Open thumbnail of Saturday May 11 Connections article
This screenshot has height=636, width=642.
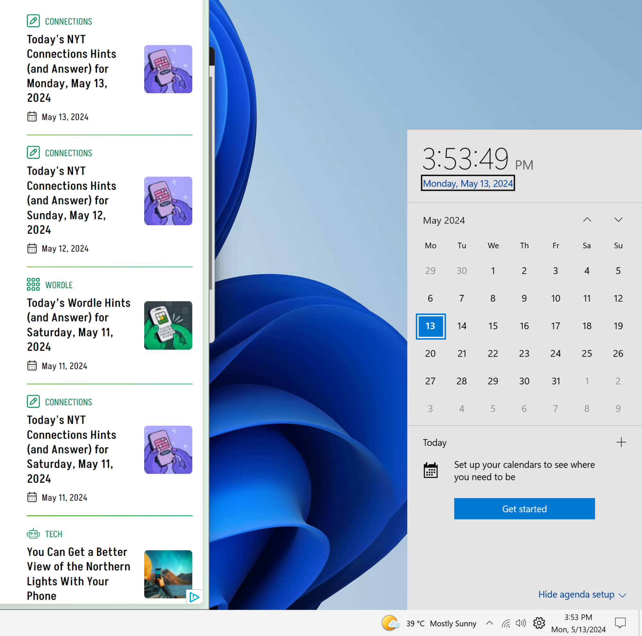pyautogui.click(x=168, y=450)
